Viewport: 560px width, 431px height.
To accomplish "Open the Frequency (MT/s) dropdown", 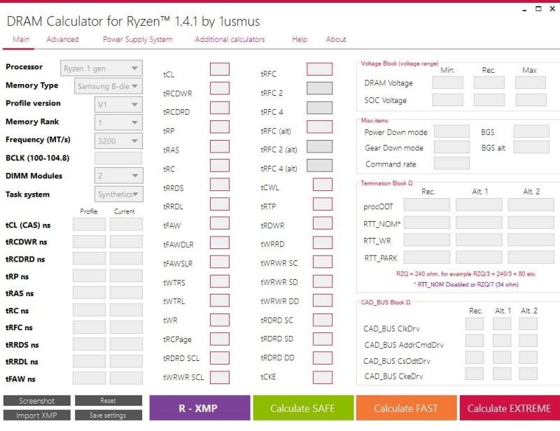I will pyautogui.click(x=118, y=141).
